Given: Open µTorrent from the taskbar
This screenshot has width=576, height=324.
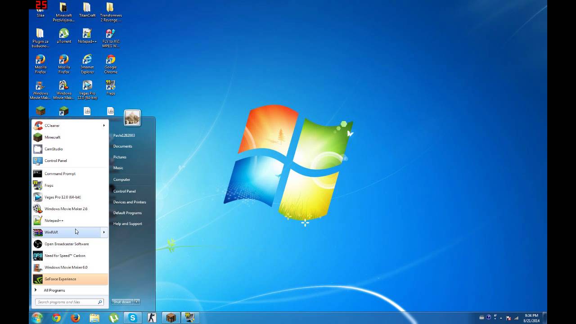Looking at the screenshot, I should (x=113, y=318).
